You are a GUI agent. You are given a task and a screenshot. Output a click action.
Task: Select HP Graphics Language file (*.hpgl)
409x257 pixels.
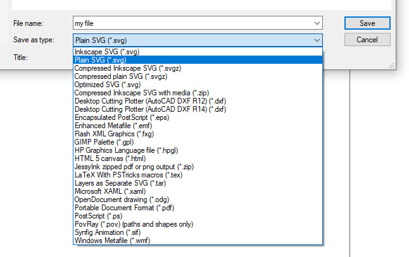point(198,150)
